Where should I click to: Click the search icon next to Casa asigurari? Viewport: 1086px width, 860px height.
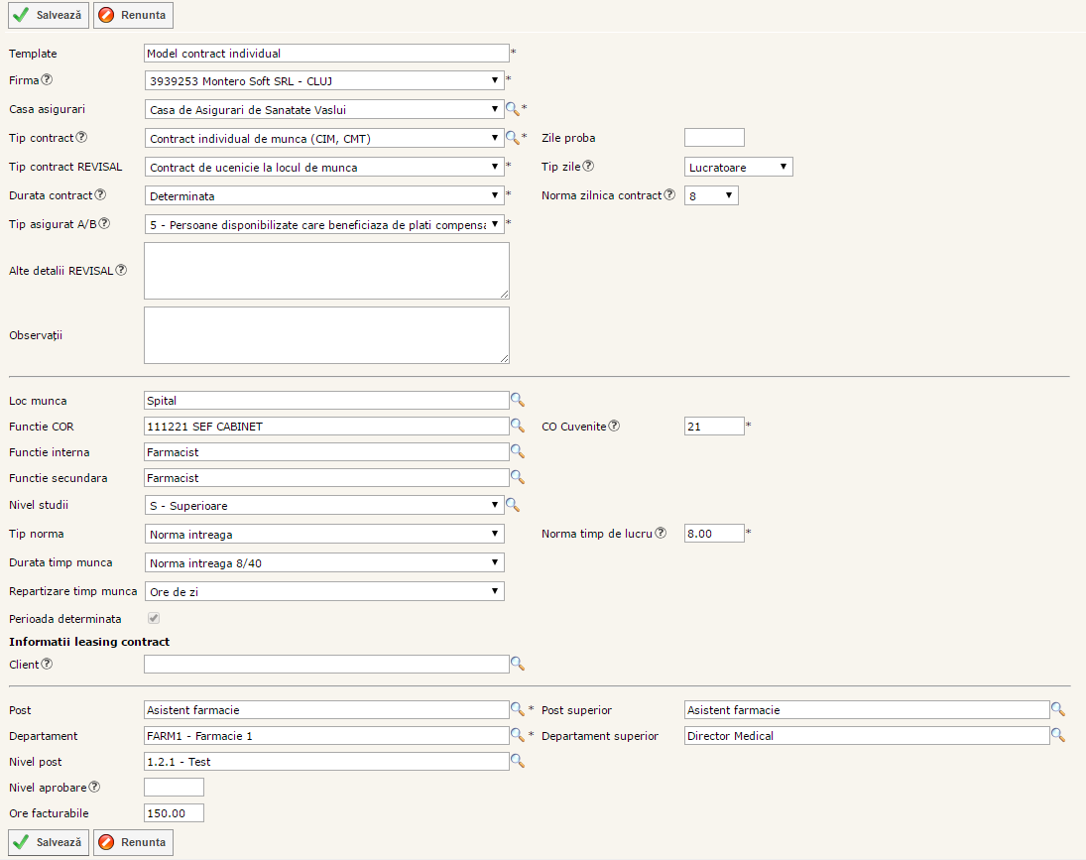point(512,109)
